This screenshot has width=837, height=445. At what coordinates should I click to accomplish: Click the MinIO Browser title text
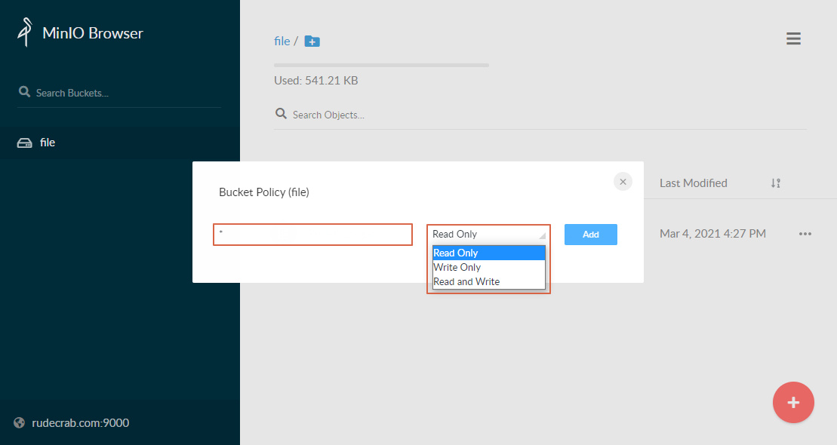(x=93, y=33)
